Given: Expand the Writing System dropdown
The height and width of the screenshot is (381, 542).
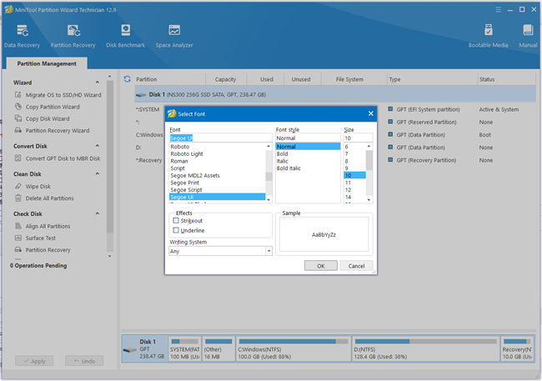Looking at the screenshot, I should click(268, 251).
